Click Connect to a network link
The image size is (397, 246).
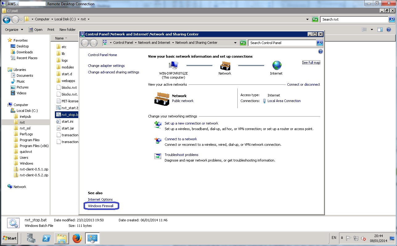tap(181, 139)
